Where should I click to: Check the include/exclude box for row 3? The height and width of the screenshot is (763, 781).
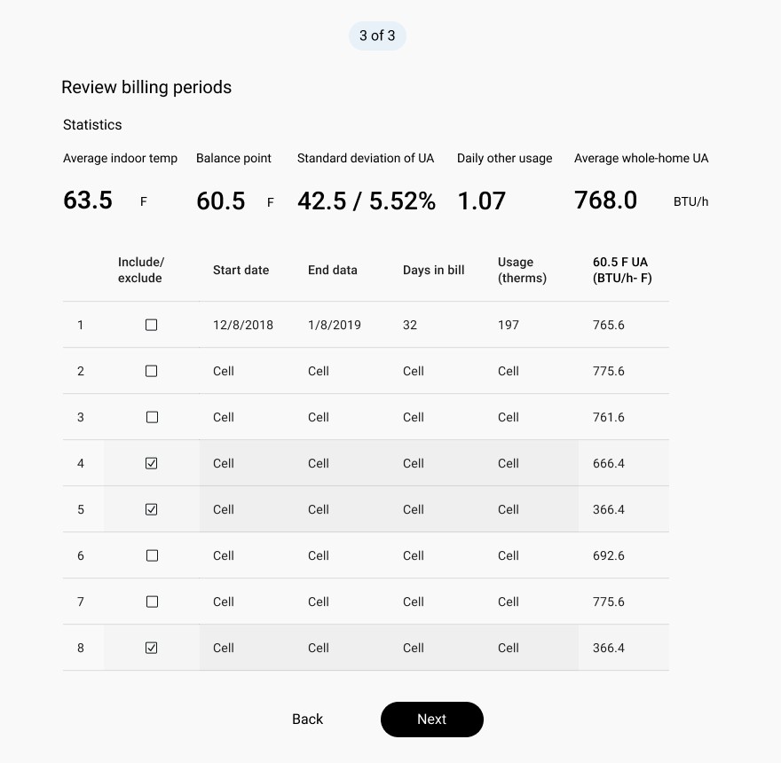(x=152, y=417)
